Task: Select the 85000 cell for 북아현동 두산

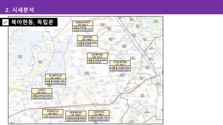Action: click(x=53, y=117)
